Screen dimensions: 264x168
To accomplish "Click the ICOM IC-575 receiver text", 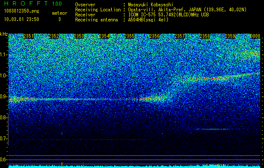I will coord(168,15).
